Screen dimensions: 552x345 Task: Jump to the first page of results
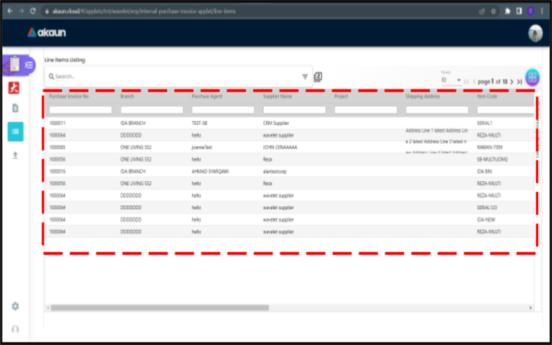point(467,82)
